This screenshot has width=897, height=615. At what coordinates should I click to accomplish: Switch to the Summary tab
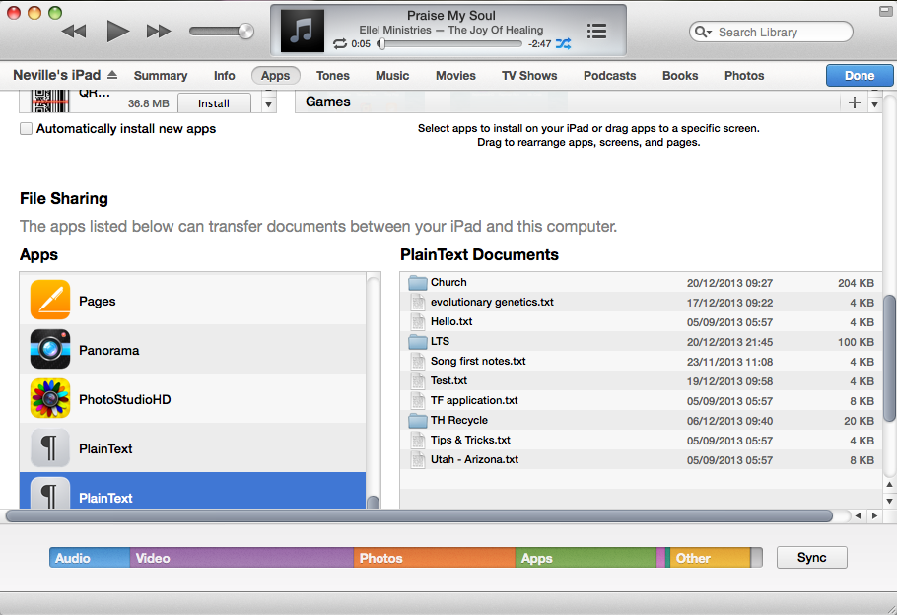point(161,76)
